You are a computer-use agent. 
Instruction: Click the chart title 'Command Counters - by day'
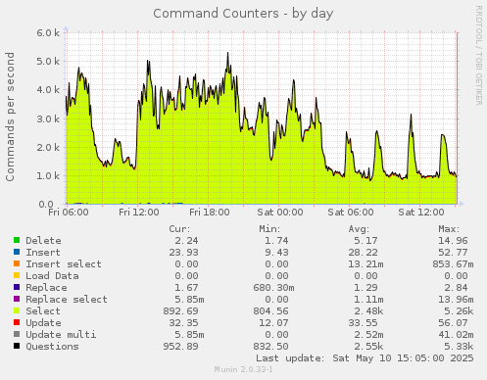[x=243, y=14]
